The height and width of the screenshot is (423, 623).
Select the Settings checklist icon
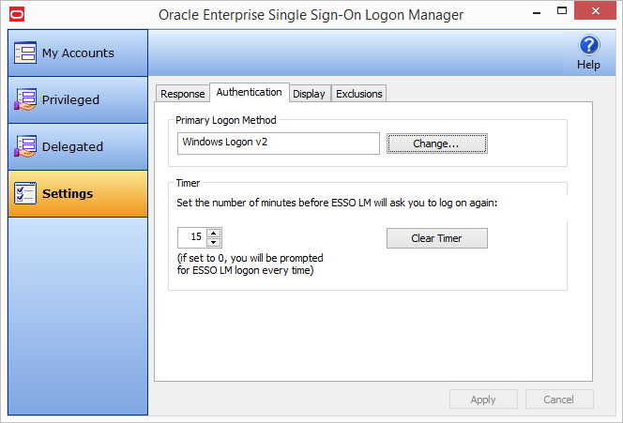[25, 193]
